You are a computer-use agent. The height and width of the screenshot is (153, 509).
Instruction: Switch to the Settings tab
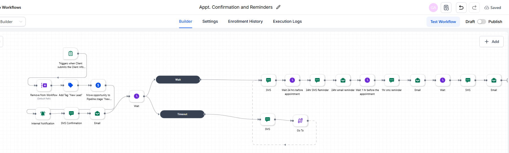coord(210,21)
